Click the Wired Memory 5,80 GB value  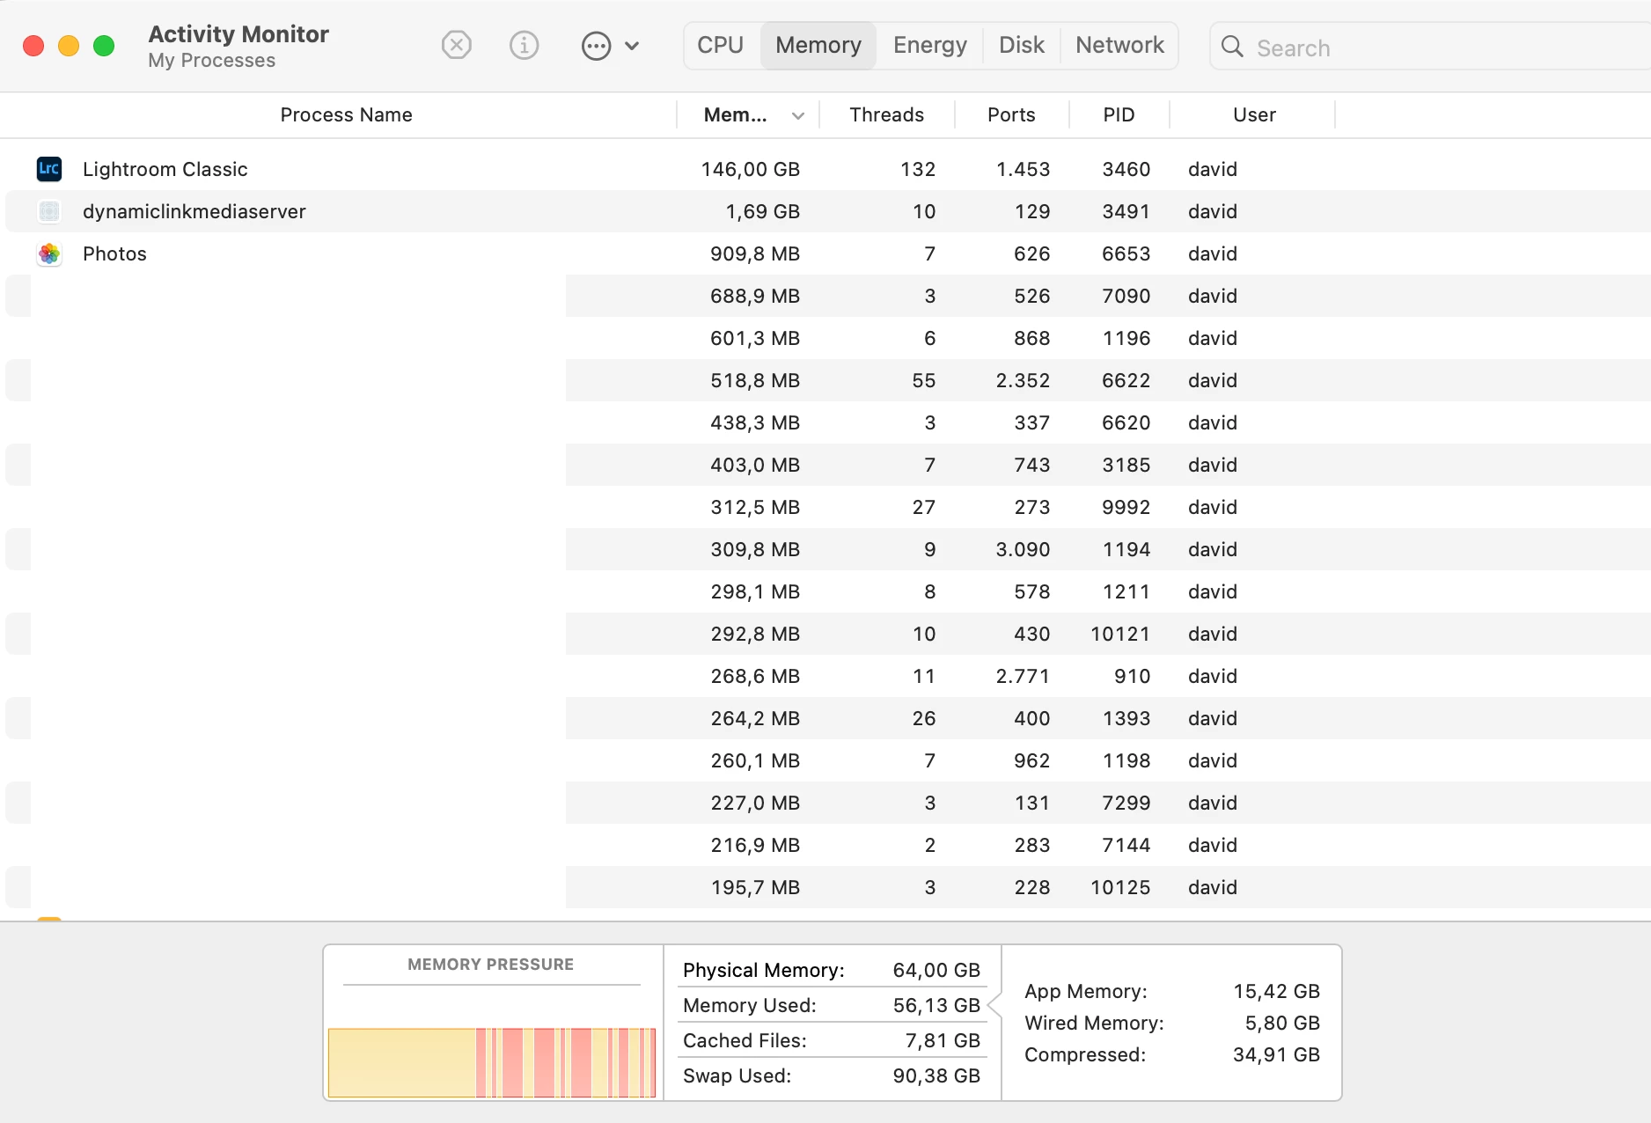1282,1023
